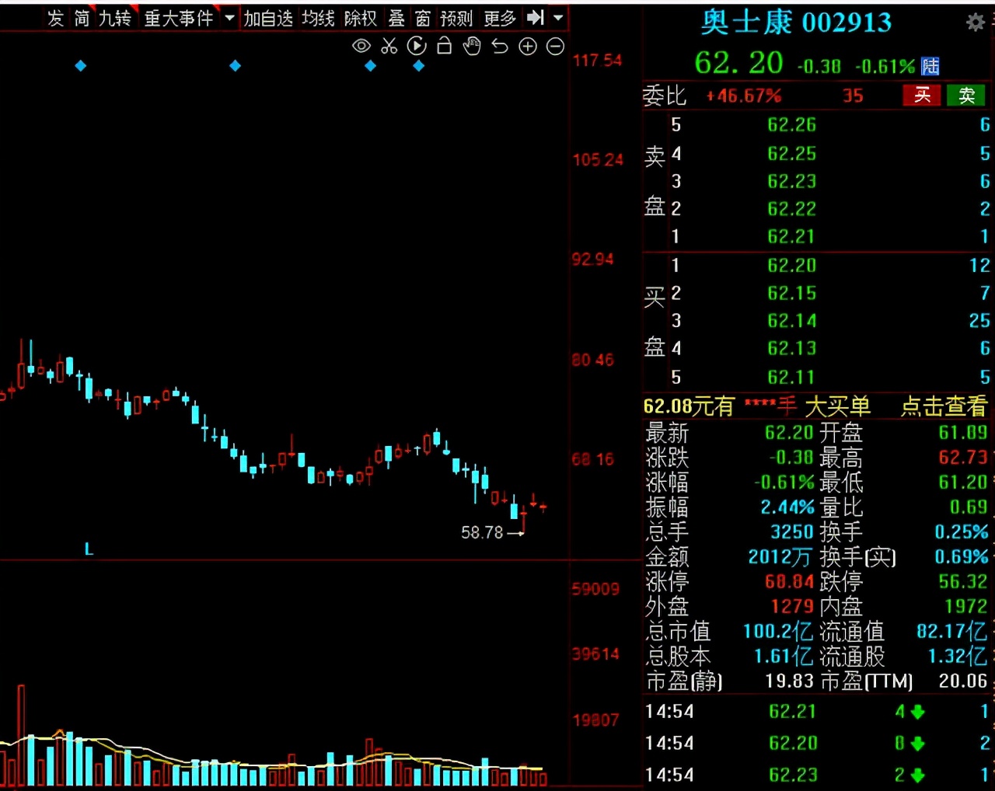Expand dropdown arrow at toolbar right end

[558, 17]
